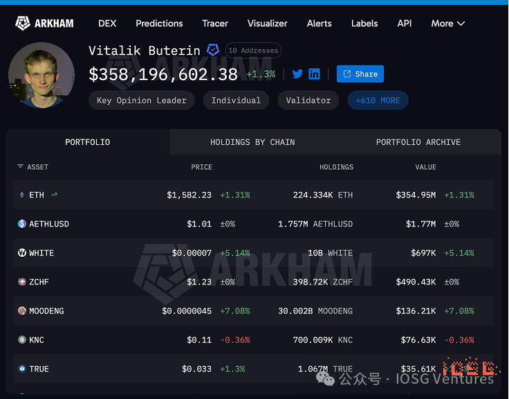The height and width of the screenshot is (399, 509).
Task: Click the Share button
Action: point(360,74)
